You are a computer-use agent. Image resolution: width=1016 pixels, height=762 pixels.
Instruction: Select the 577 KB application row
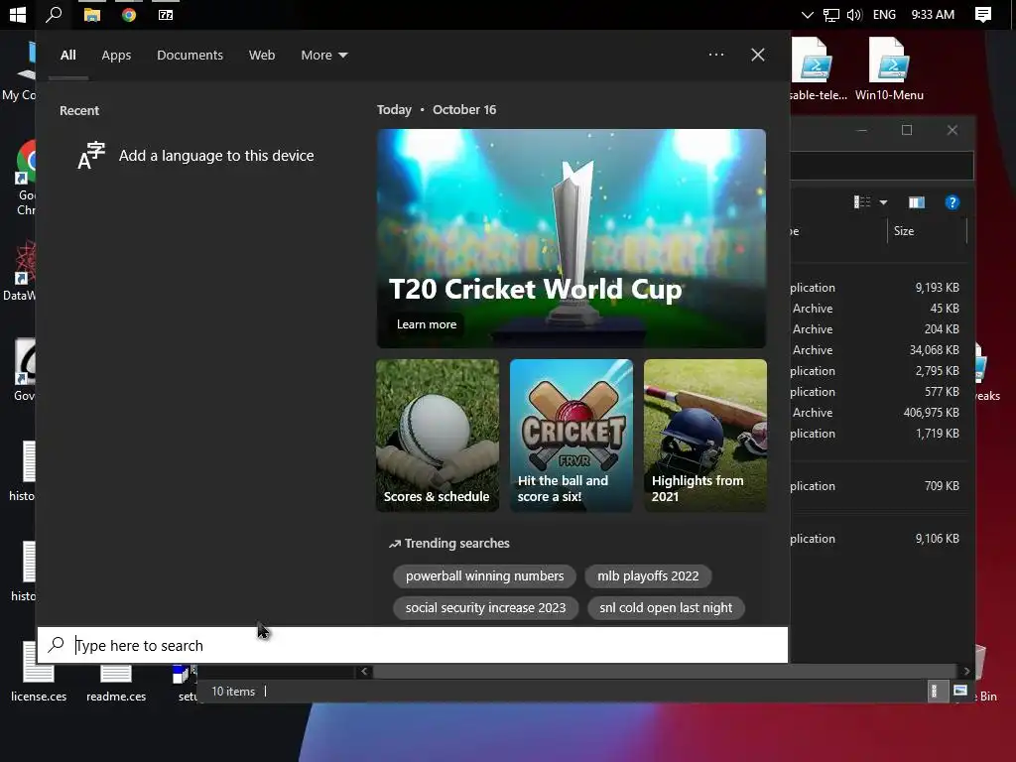(877, 391)
